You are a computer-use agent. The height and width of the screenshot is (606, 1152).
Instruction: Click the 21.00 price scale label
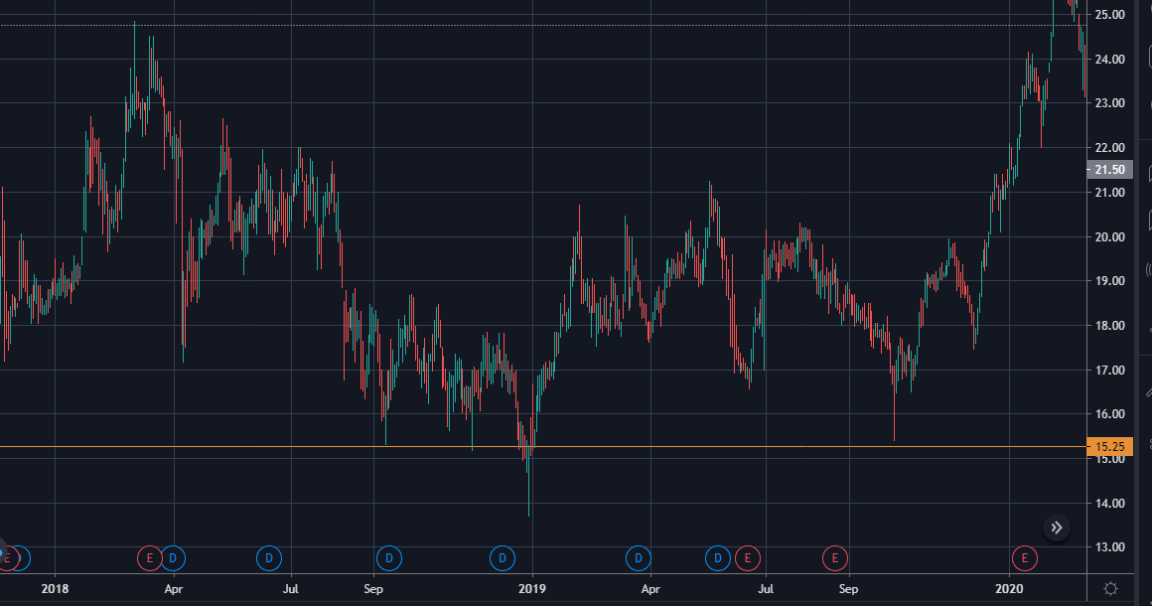(x=1109, y=193)
